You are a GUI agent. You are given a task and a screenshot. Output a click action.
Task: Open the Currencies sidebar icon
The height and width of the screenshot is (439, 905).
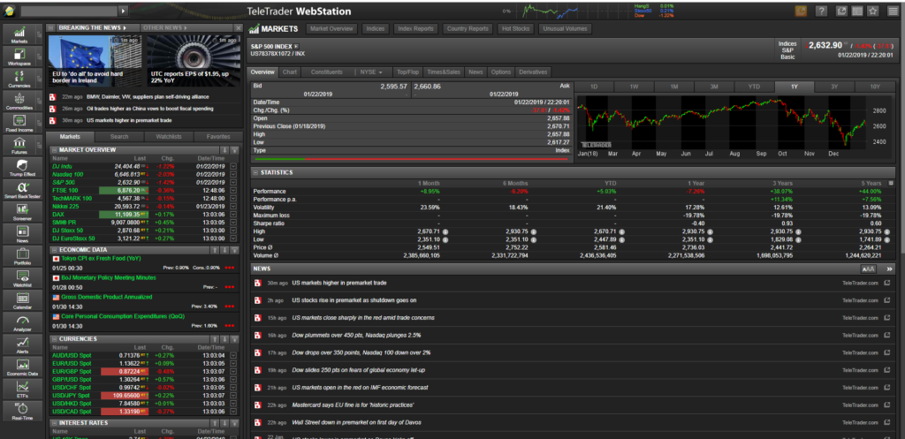click(x=19, y=79)
